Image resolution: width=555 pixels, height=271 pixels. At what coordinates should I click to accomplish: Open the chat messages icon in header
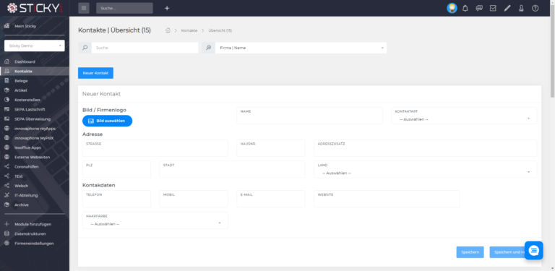point(479,8)
